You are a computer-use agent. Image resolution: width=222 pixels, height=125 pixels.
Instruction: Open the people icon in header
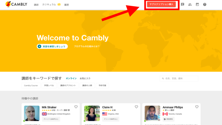tap(190, 4)
